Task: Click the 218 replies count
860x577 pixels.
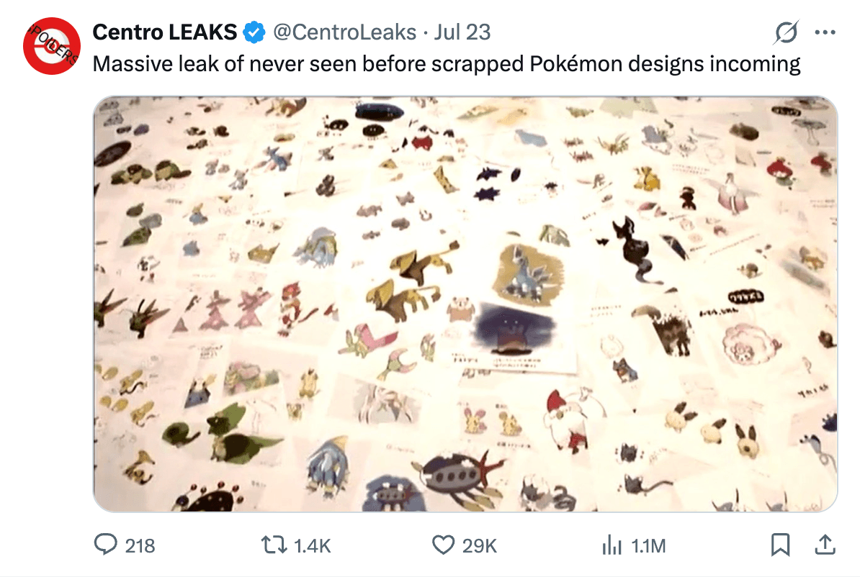Action: (x=140, y=546)
